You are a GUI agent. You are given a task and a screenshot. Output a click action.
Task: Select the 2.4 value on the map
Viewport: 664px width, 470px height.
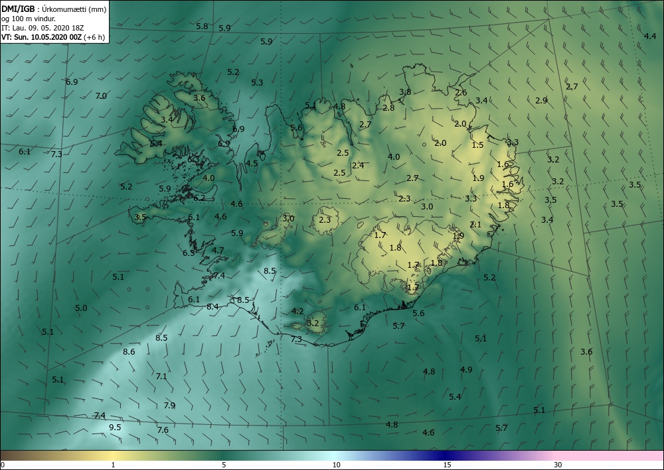(x=358, y=166)
